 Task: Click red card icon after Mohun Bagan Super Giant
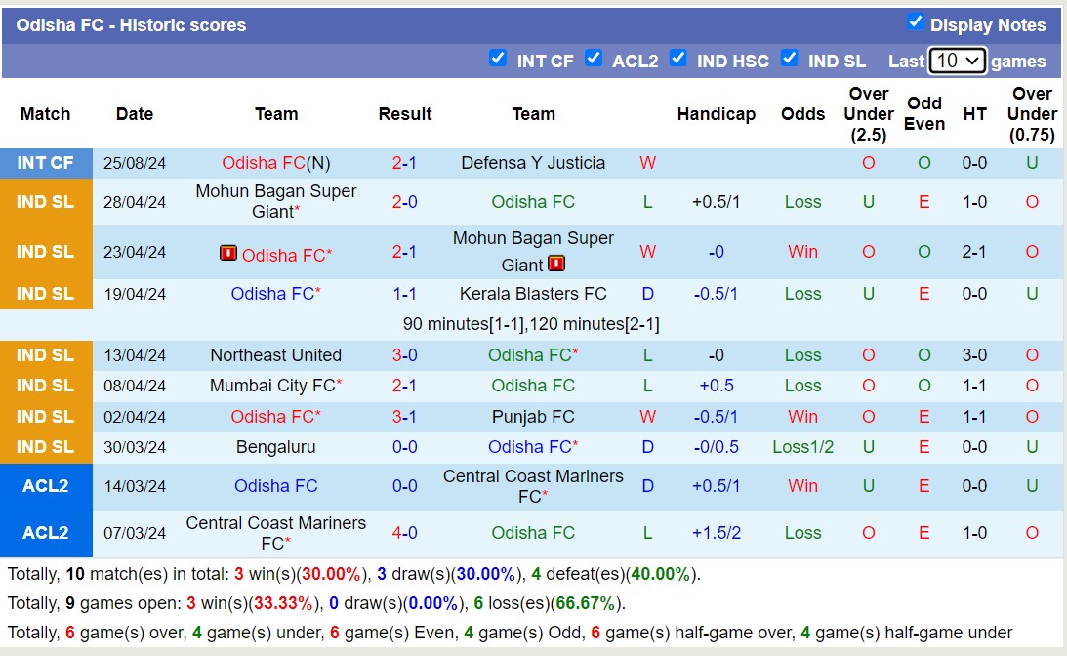click(x=556, y=264)
